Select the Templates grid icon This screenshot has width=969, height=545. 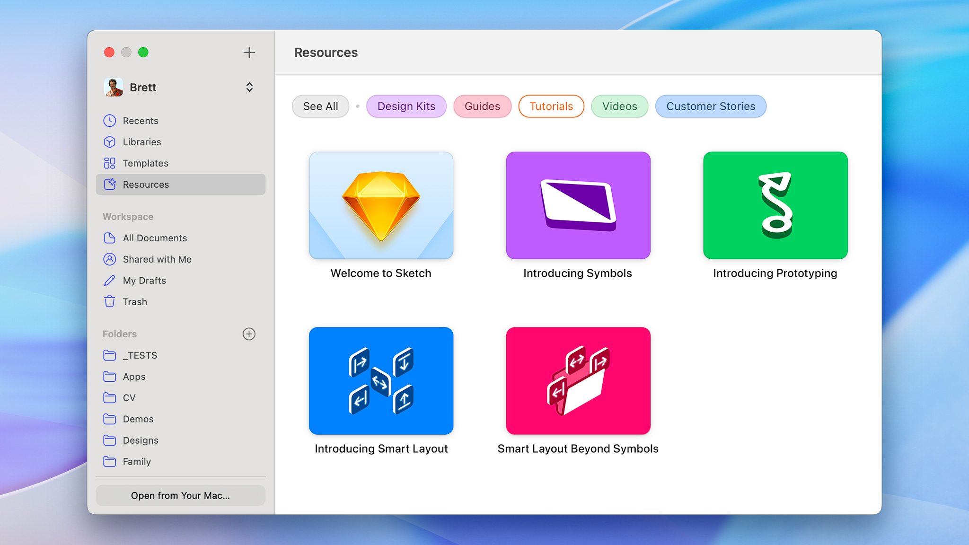[110, 163]
